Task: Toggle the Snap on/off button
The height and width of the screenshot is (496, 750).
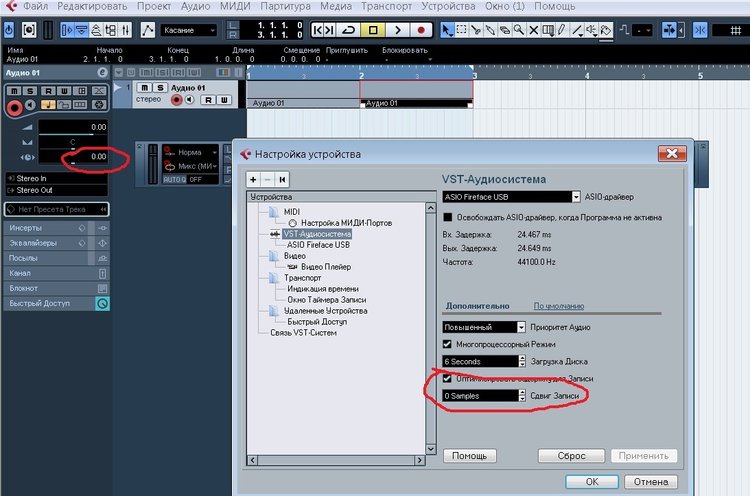Action: click(x=701, y=30)
